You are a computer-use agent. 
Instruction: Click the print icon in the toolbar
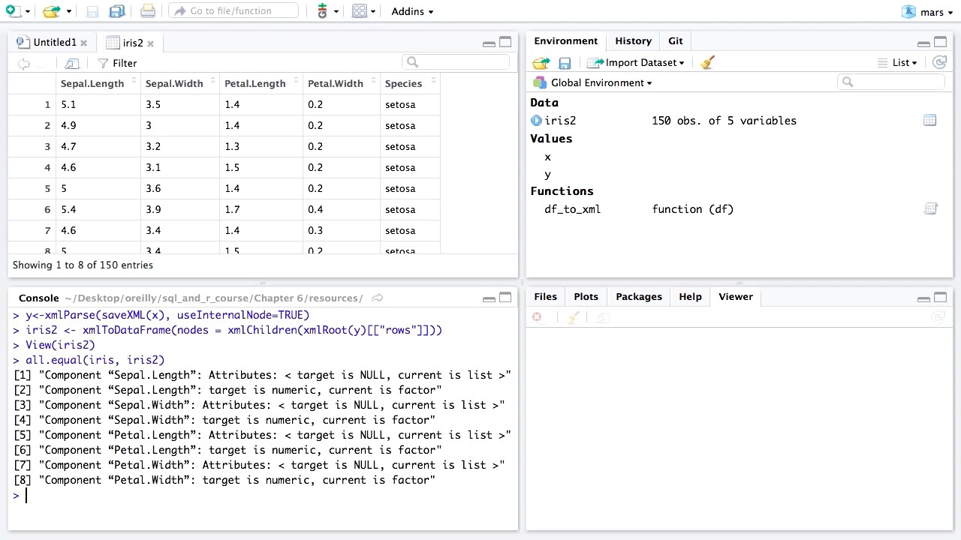(x=148, y=11)
